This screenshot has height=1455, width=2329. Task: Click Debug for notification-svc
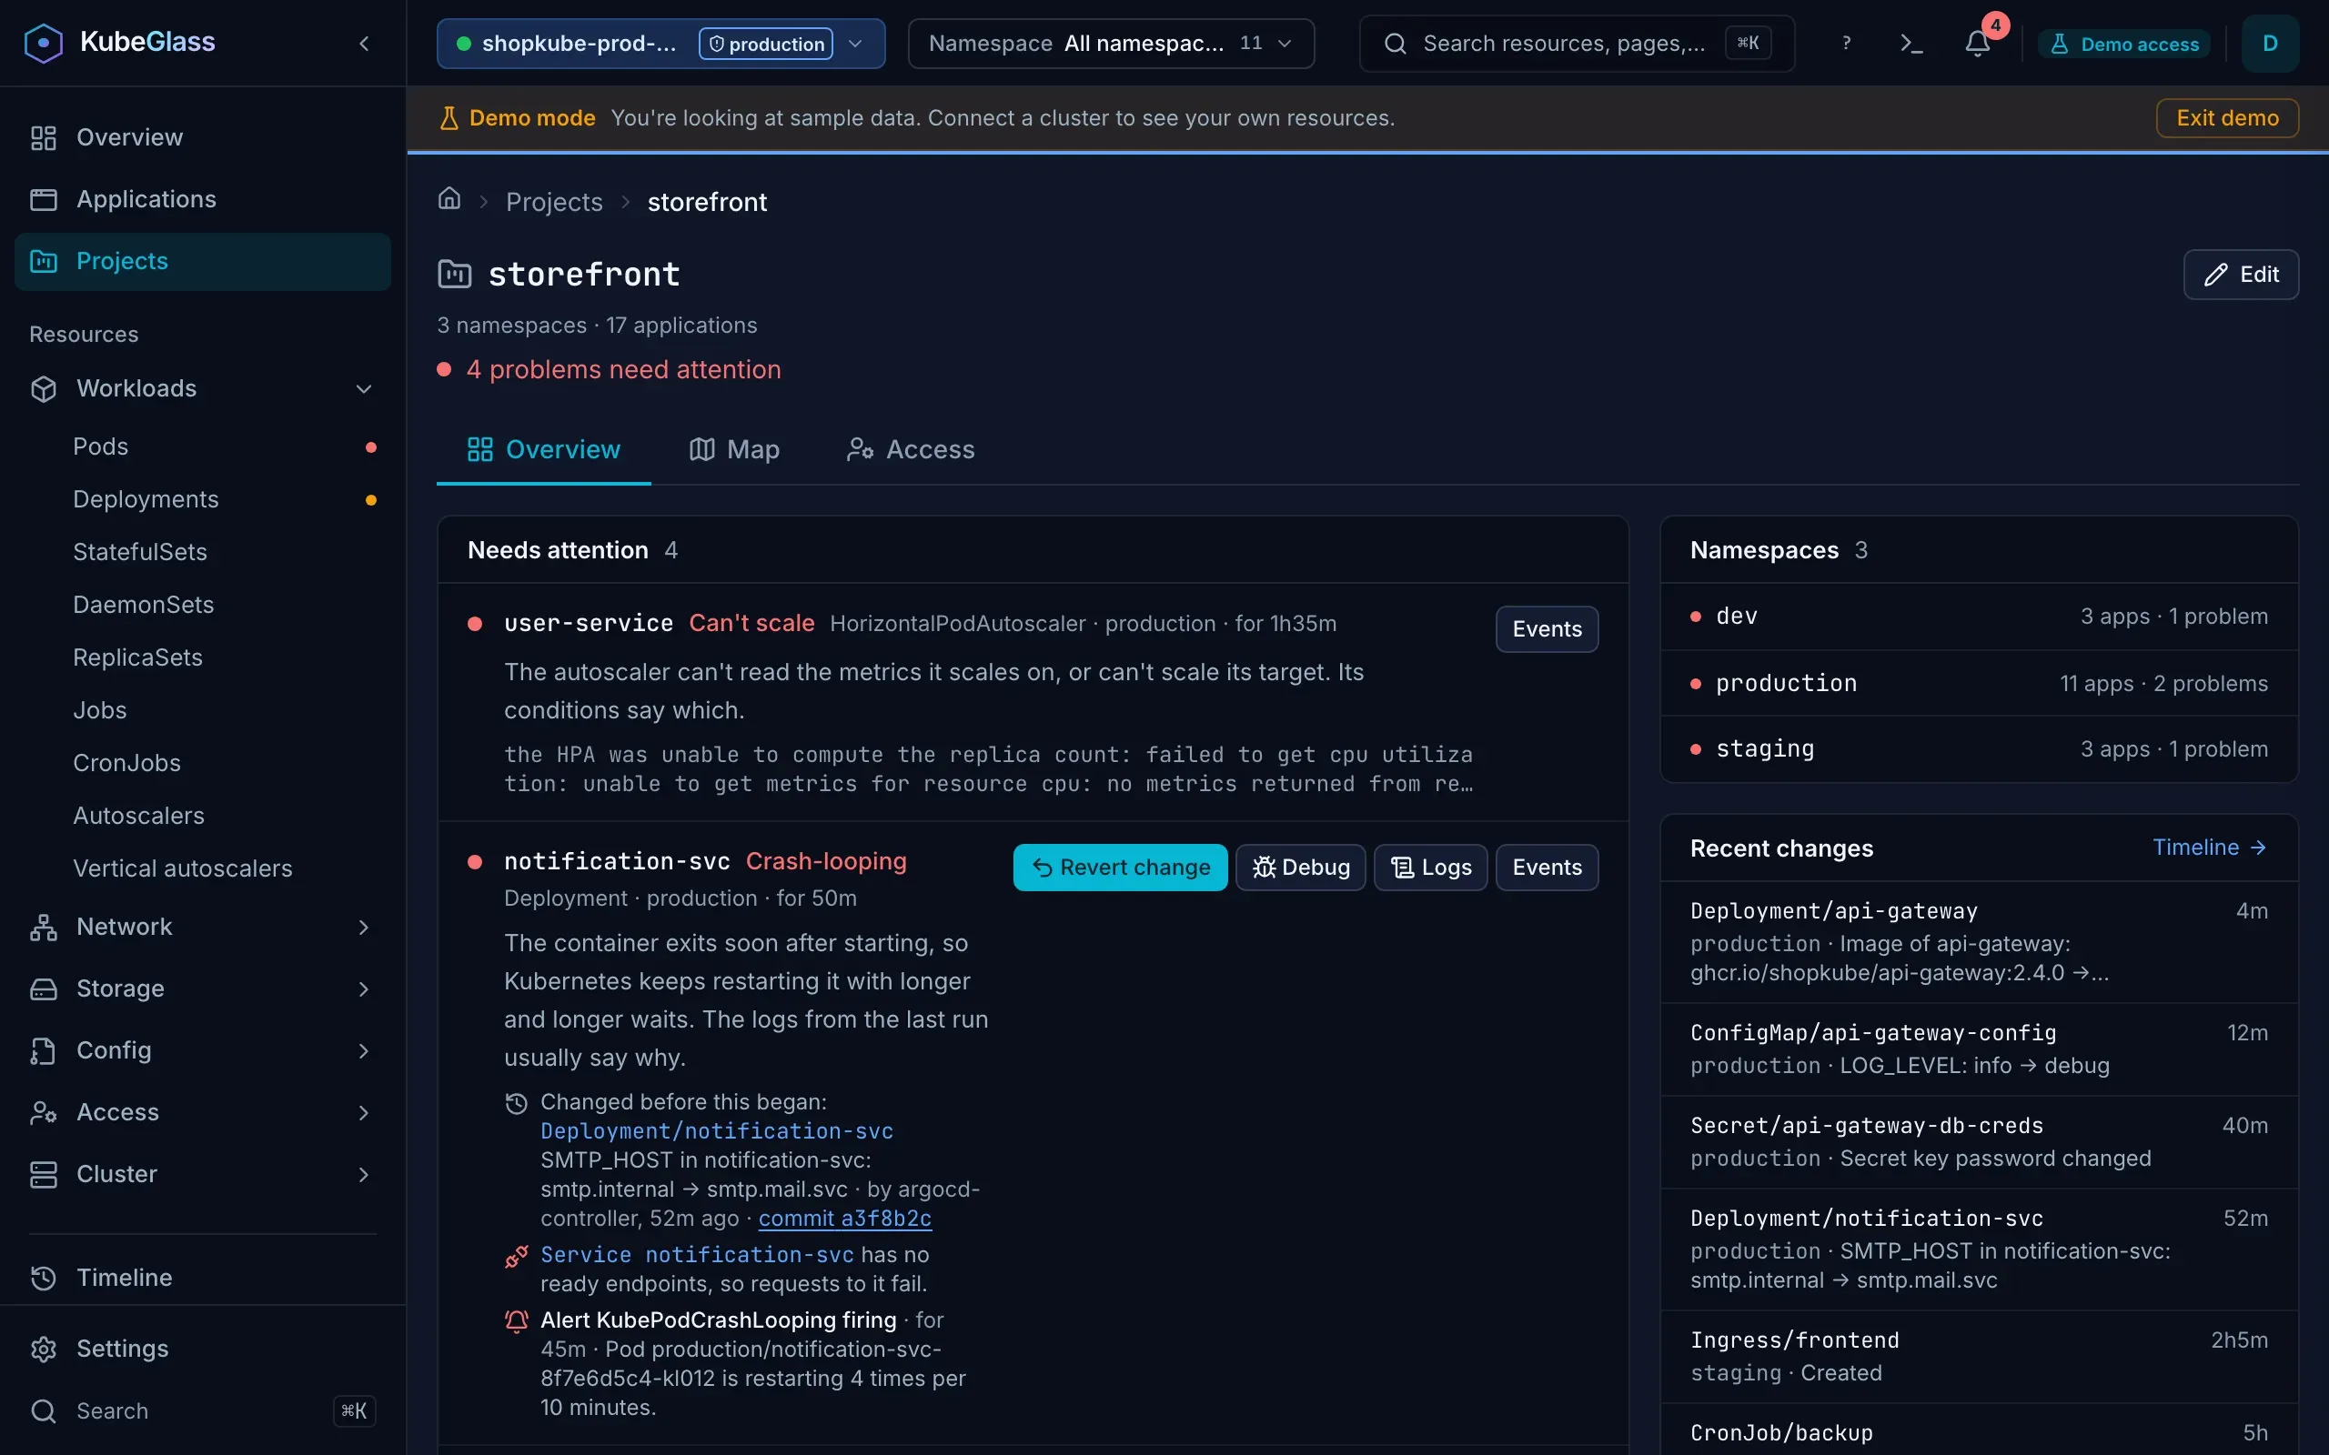1300,868
